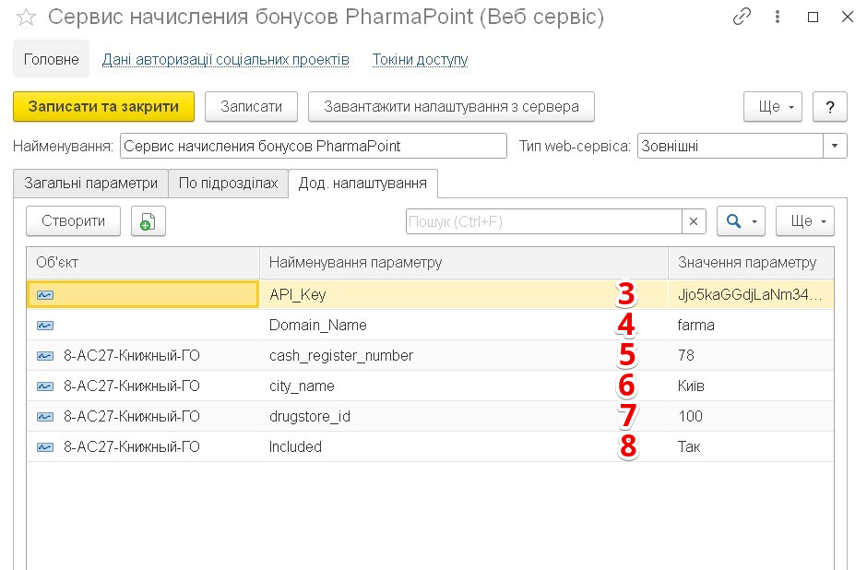Switch to the Загальні параметри tab
The height and width of the screenshot is (570, 867).
[90, 183]
